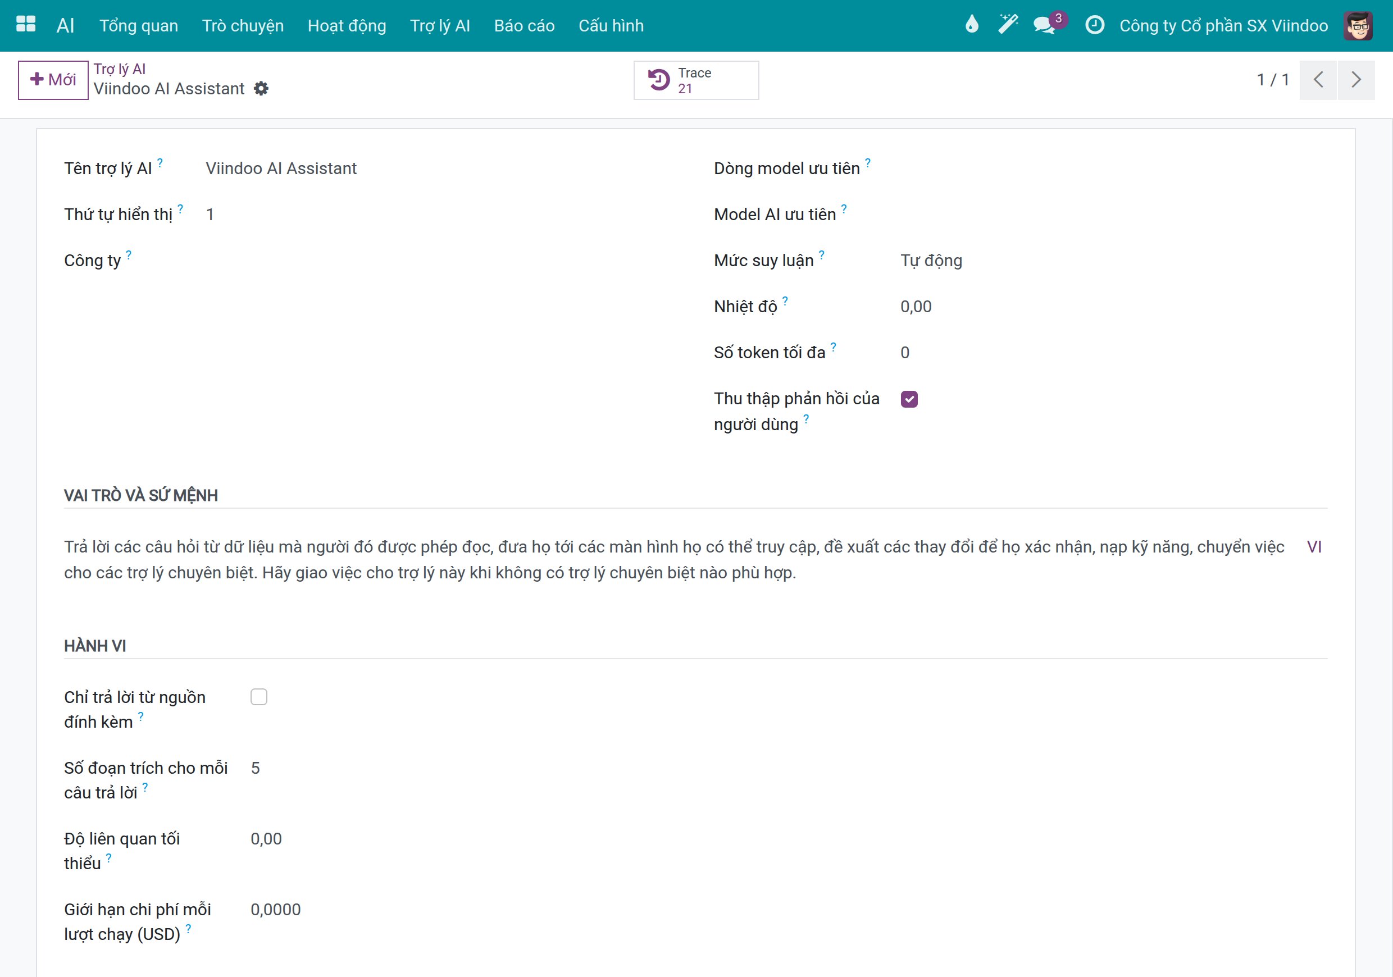Show help for Số đoạn trích cho mỗi câu trả lời
This screenshot has width=1393, height=977.
coord(145,787)
